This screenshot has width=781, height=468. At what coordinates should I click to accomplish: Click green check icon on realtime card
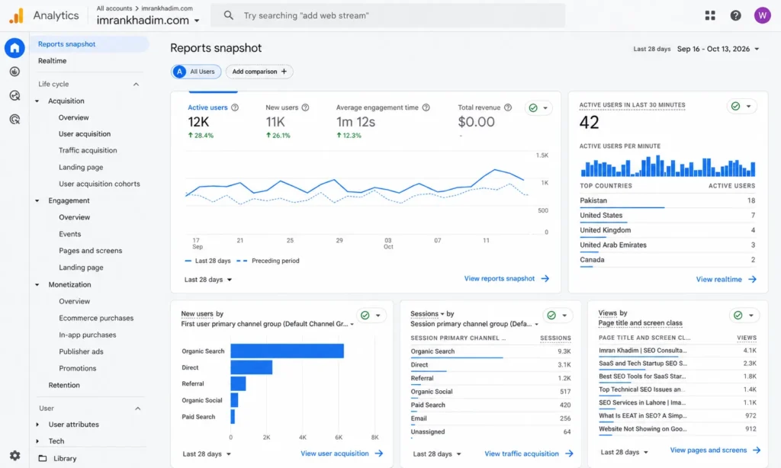[x=736, y=106]
